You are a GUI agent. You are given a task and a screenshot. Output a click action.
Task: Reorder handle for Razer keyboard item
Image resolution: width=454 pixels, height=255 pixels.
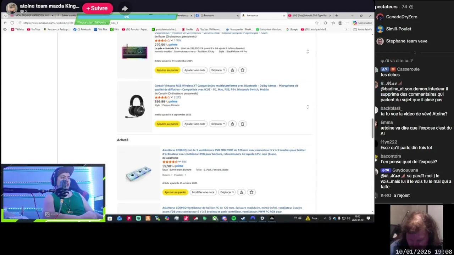tap(308, 51)
